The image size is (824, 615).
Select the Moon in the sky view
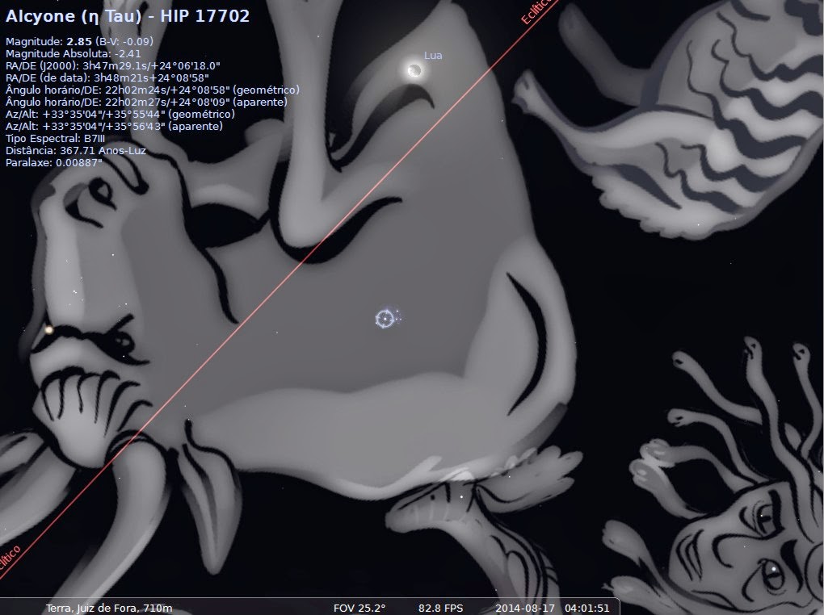(x=414, y=70)
